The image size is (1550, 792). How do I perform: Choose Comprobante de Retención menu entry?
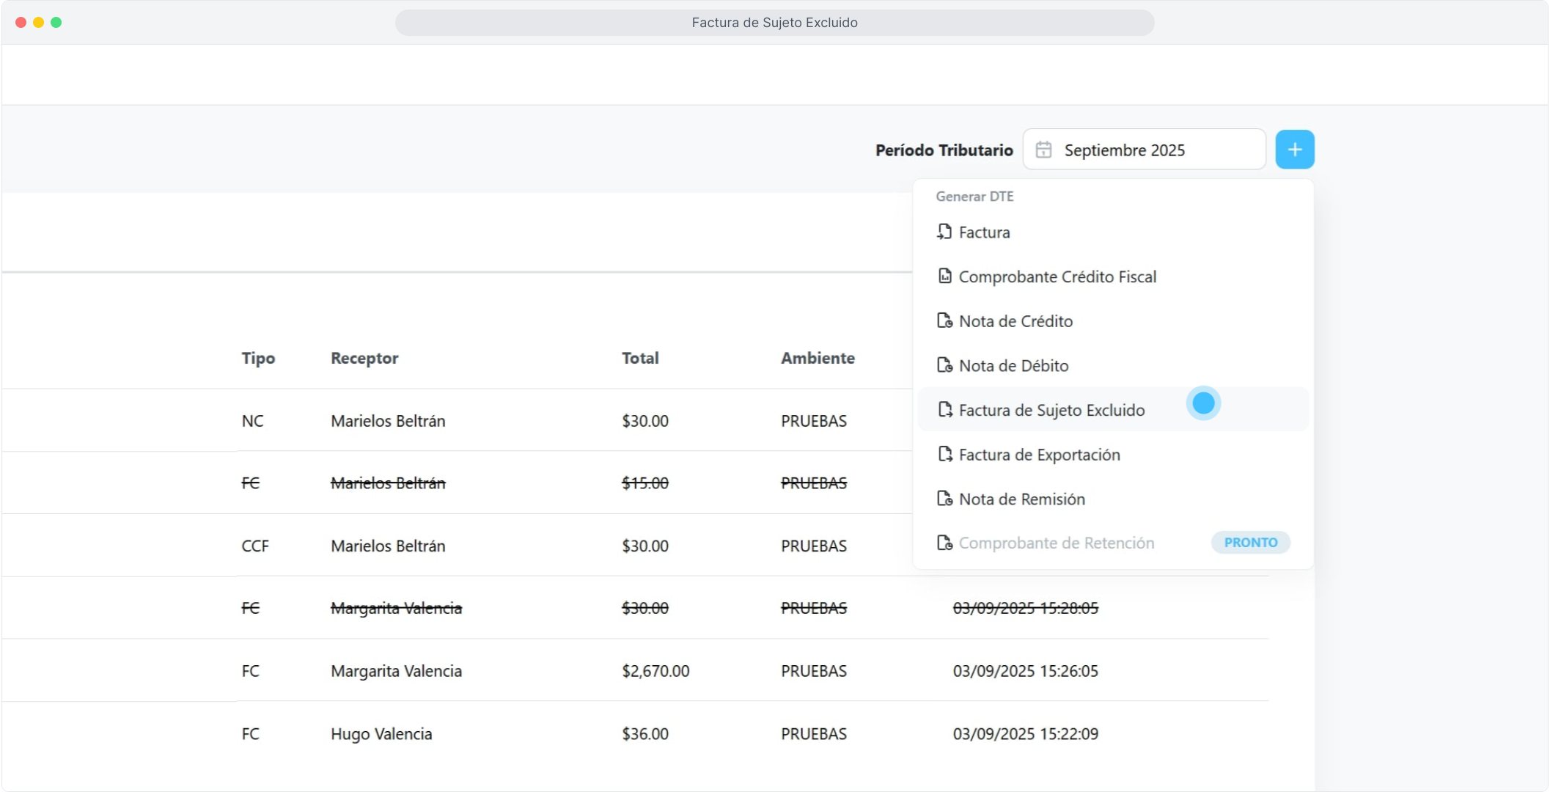coord(1056,543)
